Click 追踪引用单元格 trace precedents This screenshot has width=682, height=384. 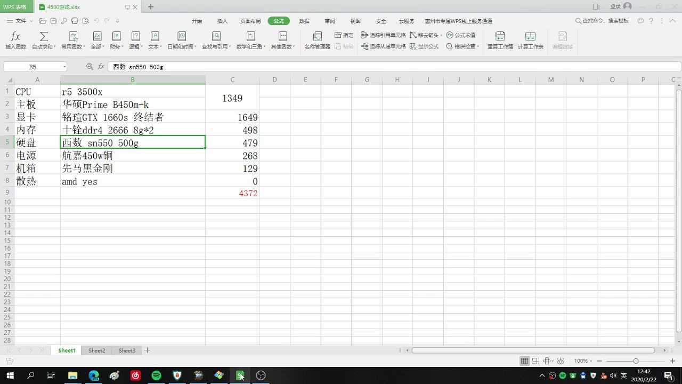tap(383, 35)
